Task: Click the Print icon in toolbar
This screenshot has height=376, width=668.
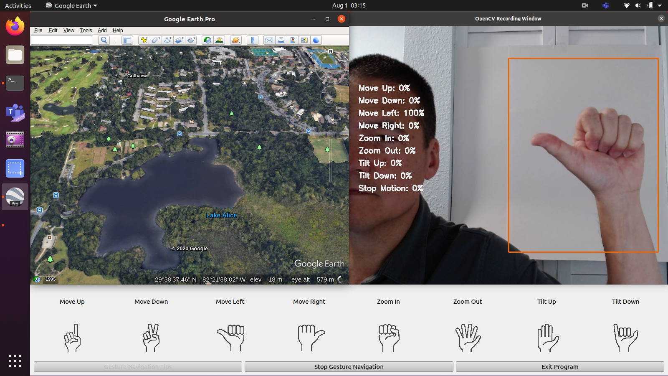Action: (281, 40)
